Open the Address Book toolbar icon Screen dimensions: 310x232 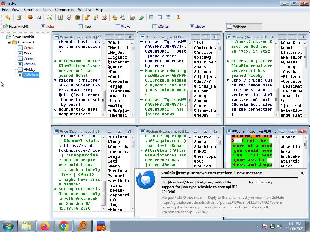coord(61,17)
